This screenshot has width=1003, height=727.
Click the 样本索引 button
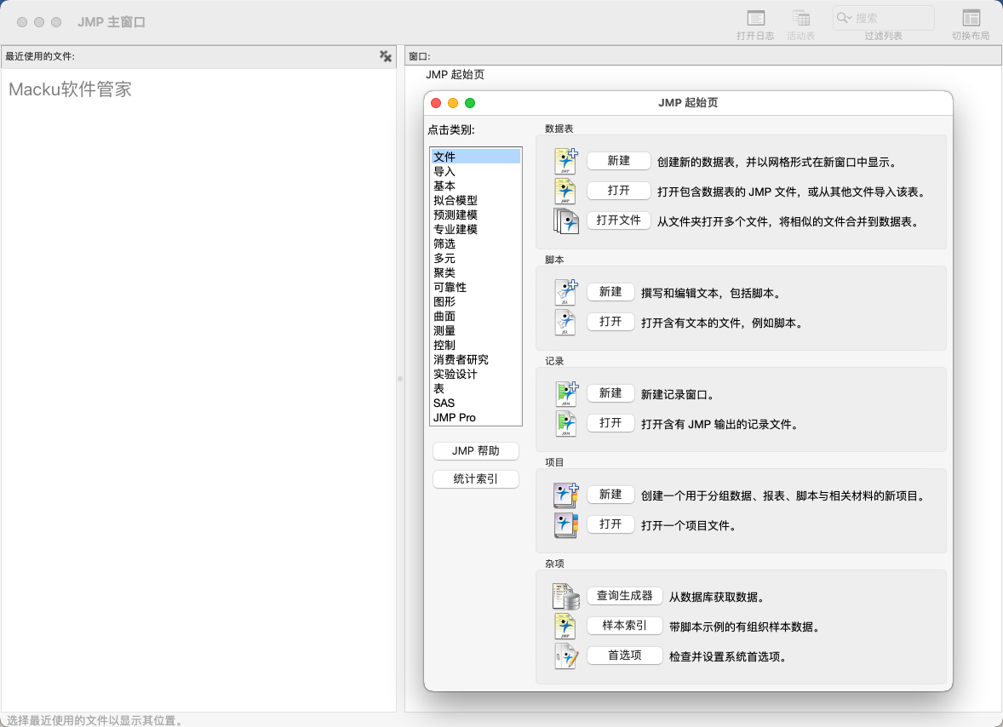pos(624,626)
